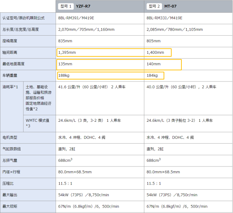Click the 140mm ground clearance value

point(153,64)
